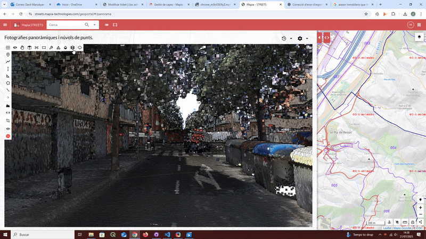The height and width of the screenshot is (239, 426).
Task: Open the map layers selector button
Action: point(419,37)
